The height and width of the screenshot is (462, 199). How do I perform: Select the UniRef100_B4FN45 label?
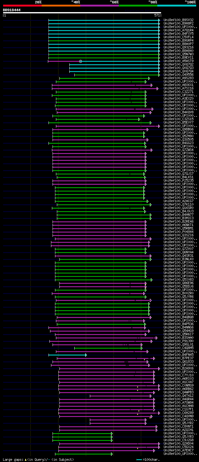178,355
